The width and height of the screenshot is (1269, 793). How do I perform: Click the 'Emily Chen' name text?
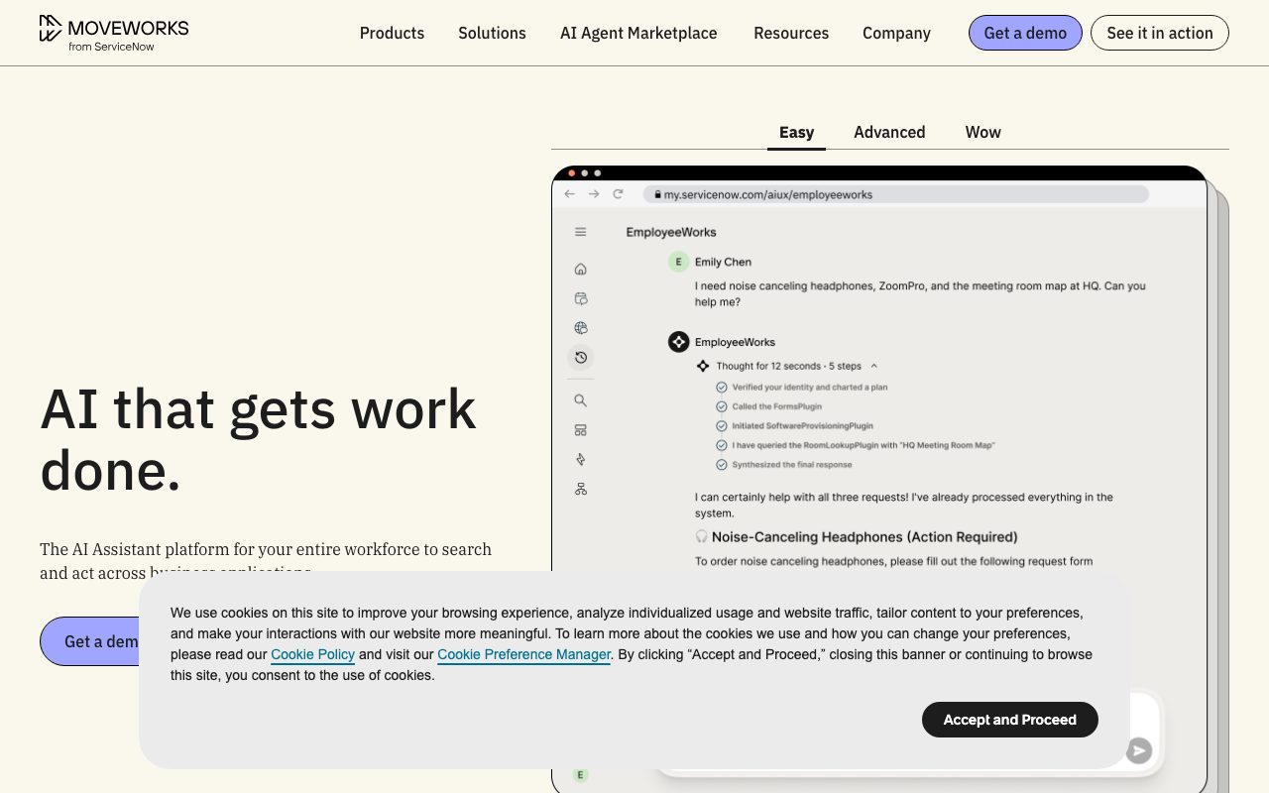pos(723,262)
